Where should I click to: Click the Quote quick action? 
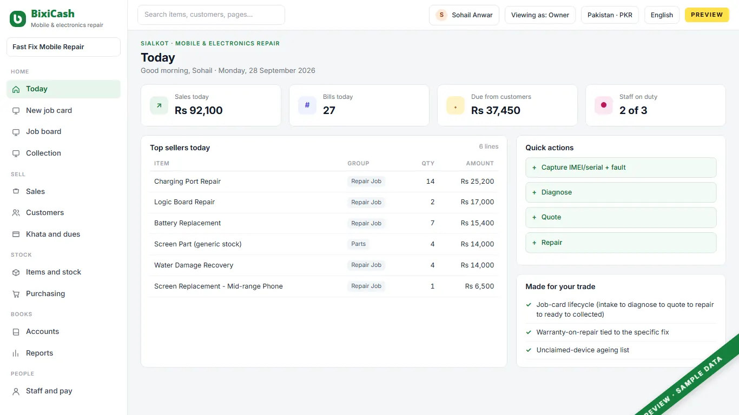(621, 217)
